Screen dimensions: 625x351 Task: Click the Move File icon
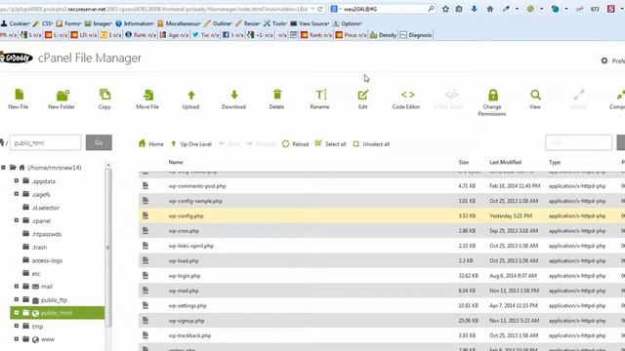(x=148, y=96)
